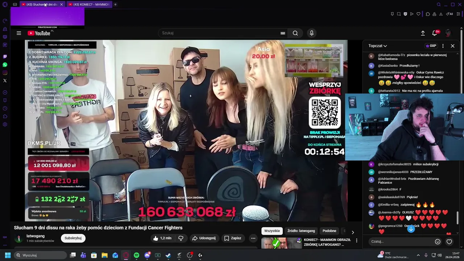This screenshot has height=261, width=464.
Task: Open emoji picker in chat input
Action: 438,241
